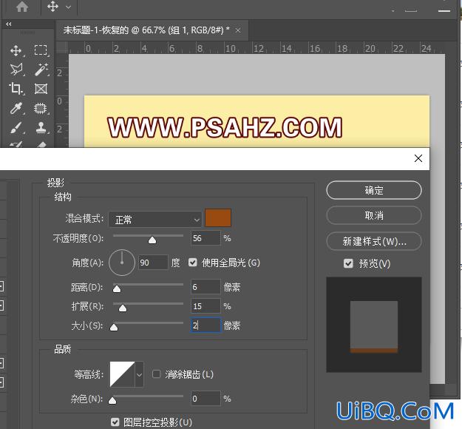Select the Magic Wand tool

41,70
